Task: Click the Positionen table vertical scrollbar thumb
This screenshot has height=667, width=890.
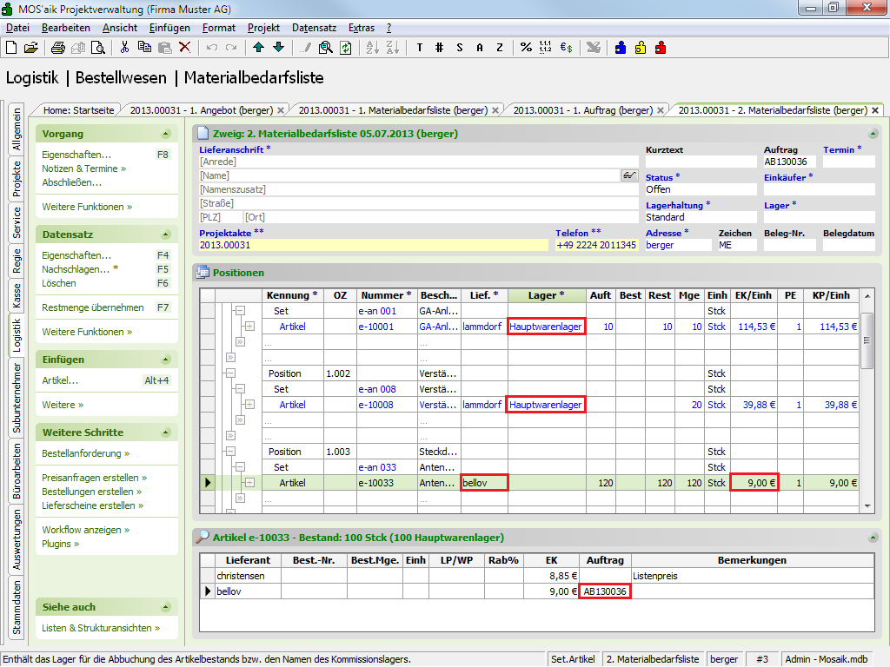Action: 867,340
